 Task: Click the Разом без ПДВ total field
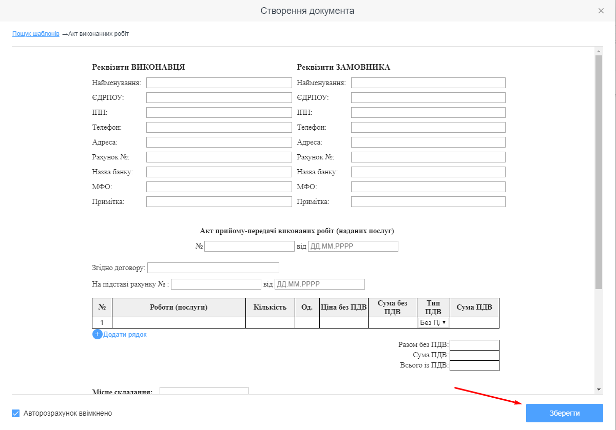click(x=474, y=345)
